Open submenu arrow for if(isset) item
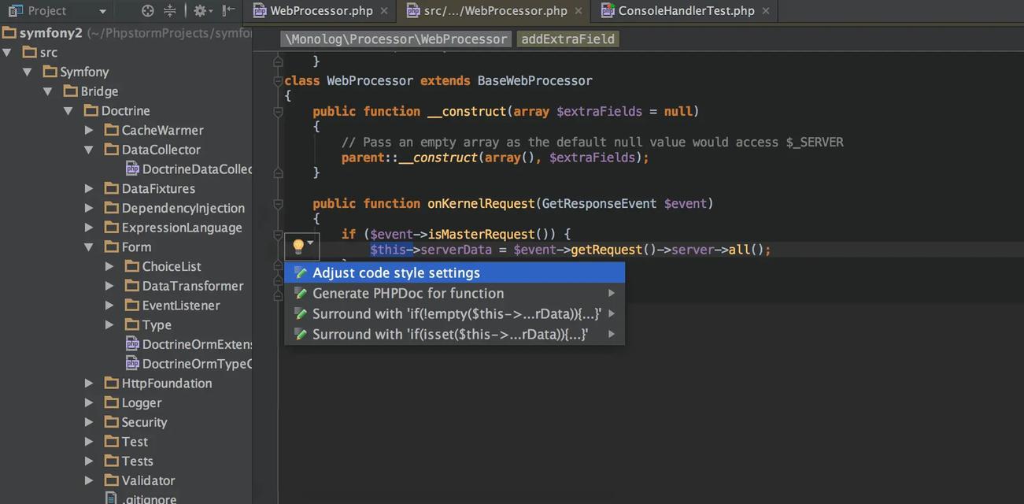Screen dimensions: 1024x504 coord(612,334)
